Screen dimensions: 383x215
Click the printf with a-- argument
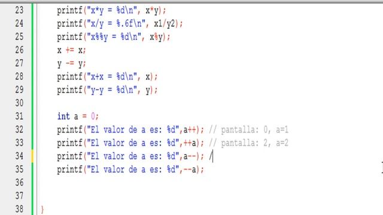point(130,156)
